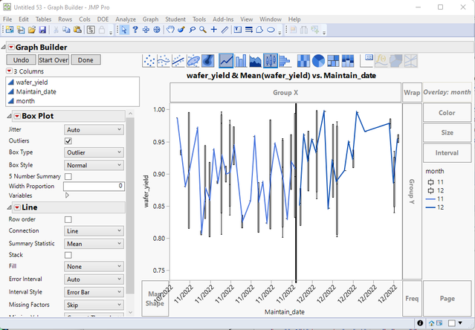Expand the Variables disclosure triangle
Image resolution: width=475 pixels, height=330 pixels.
click(x=68, y=195)
